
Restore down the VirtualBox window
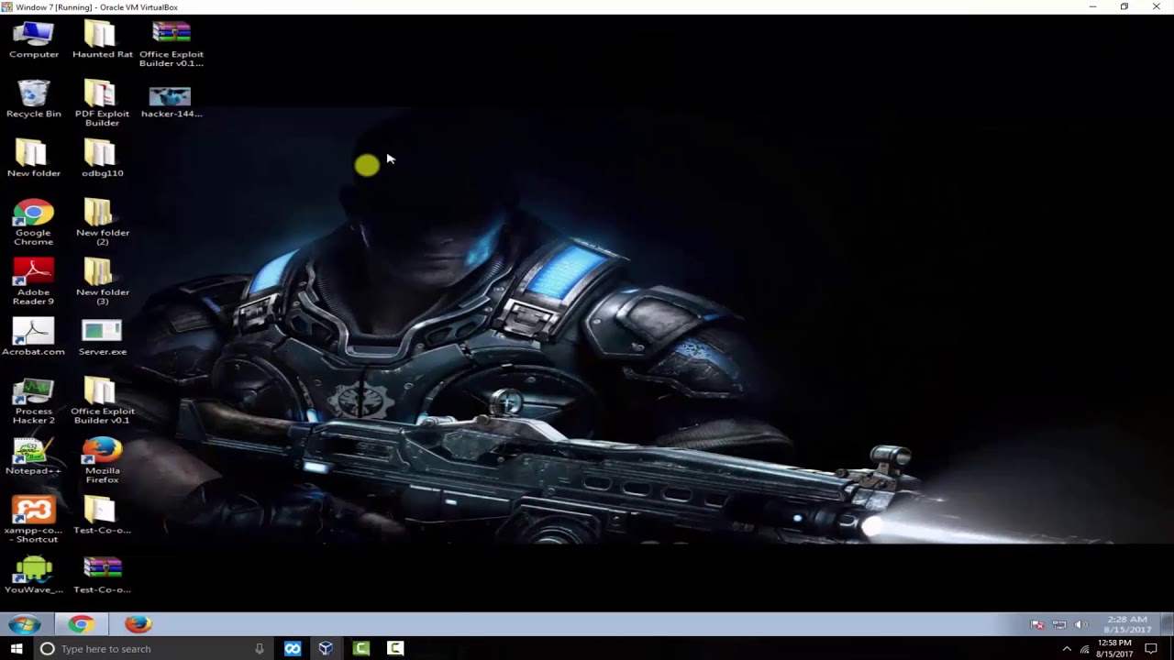tap(1124, 6)
